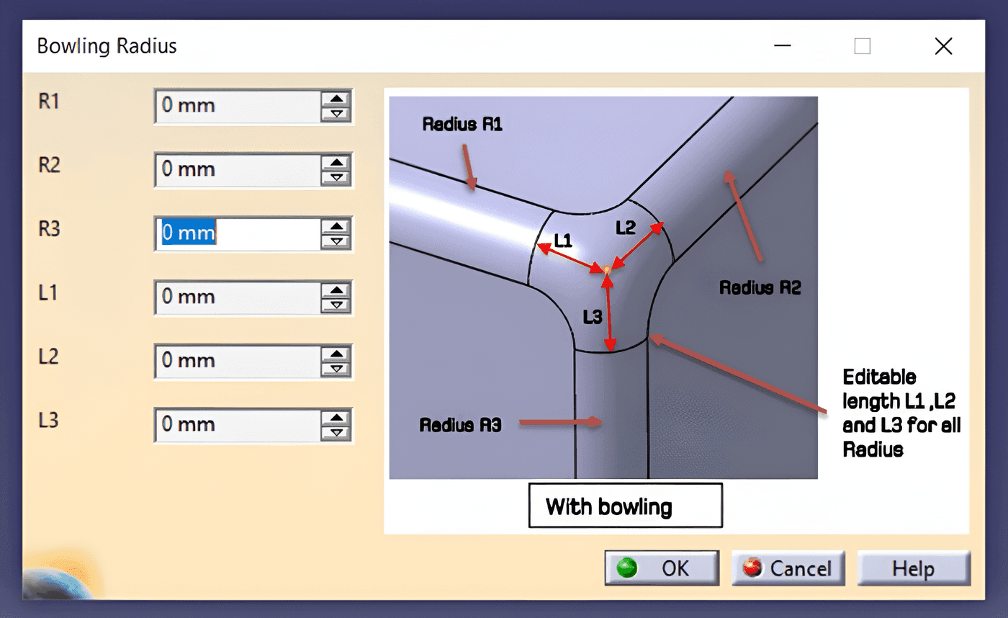Image resolution: width=1008 pixels, height=618 pixels.
Task: Click the L3 length input field
Action: click(238, 424)
